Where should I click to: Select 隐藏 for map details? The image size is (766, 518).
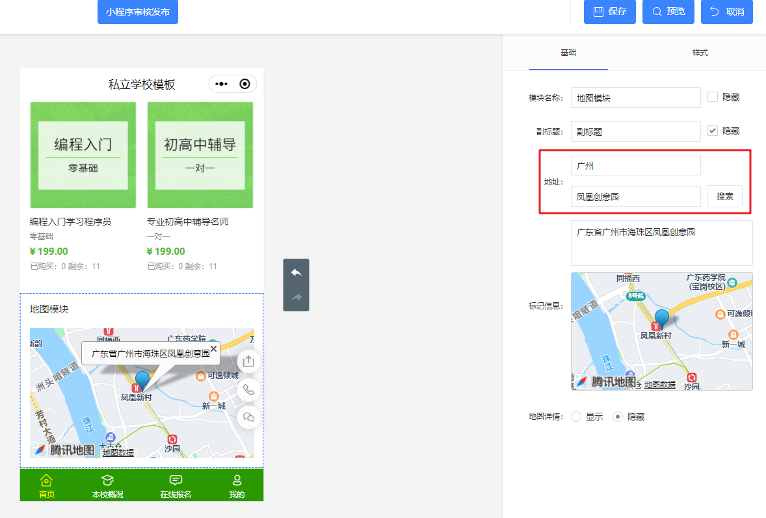tap(618, 417)
